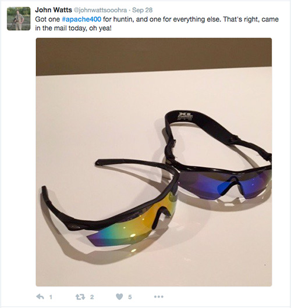Like the tweet with the heart icon
Screen dimensions: 291x308
pyautogui.click(x=119, y=296)
